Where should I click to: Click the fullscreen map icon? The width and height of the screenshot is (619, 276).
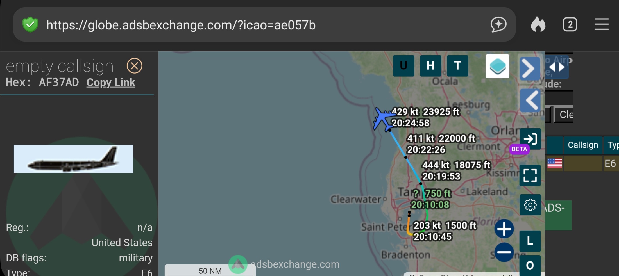530,175
